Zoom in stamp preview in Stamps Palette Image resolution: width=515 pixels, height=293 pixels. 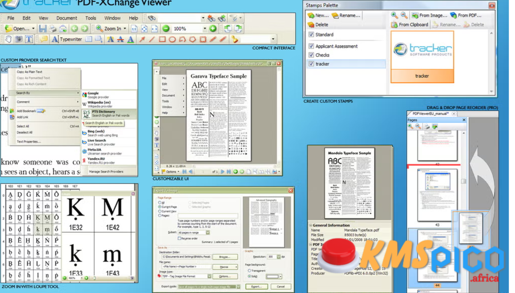395,15
